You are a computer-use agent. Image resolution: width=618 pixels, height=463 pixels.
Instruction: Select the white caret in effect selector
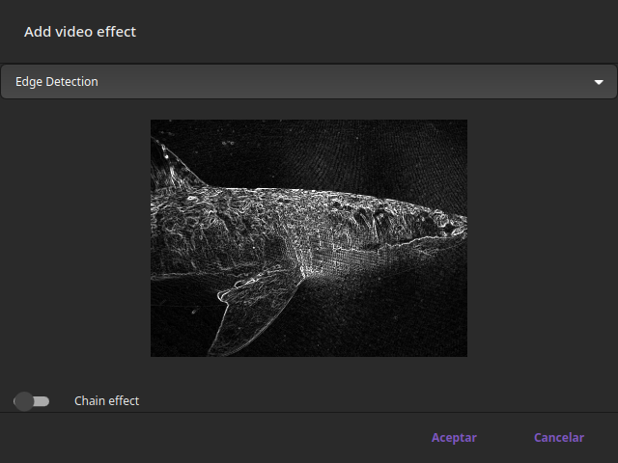coord(598,83)
